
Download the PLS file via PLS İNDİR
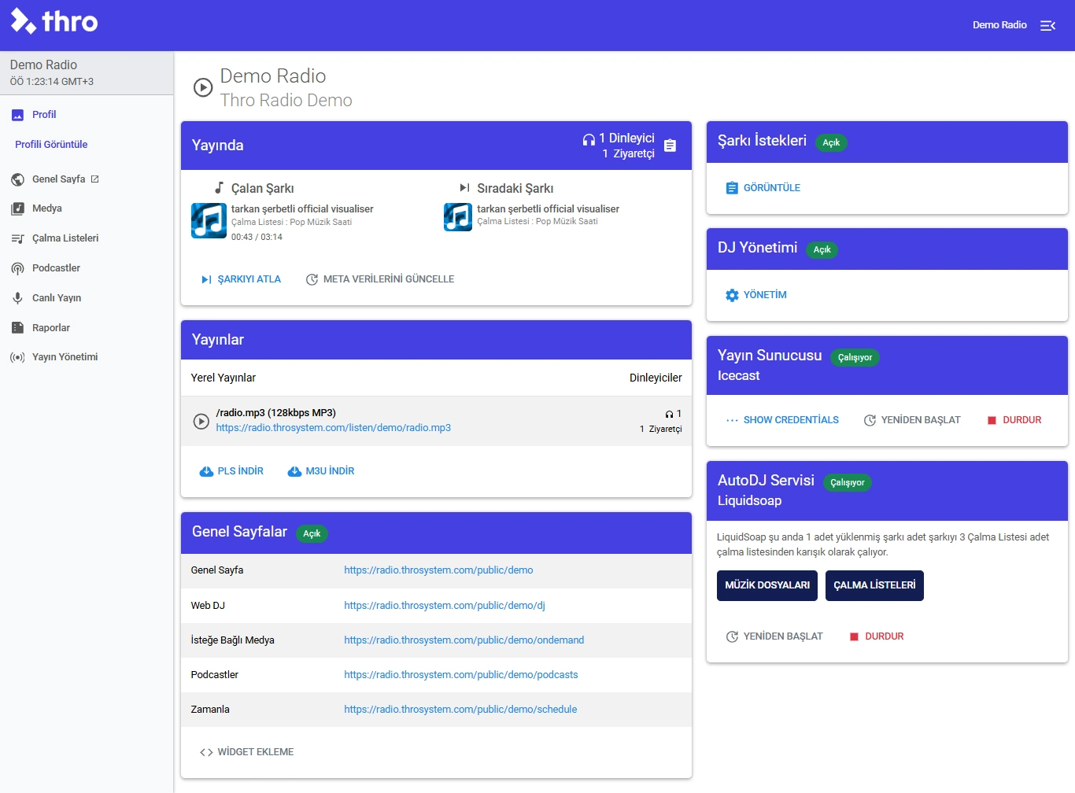pos(231,471)
